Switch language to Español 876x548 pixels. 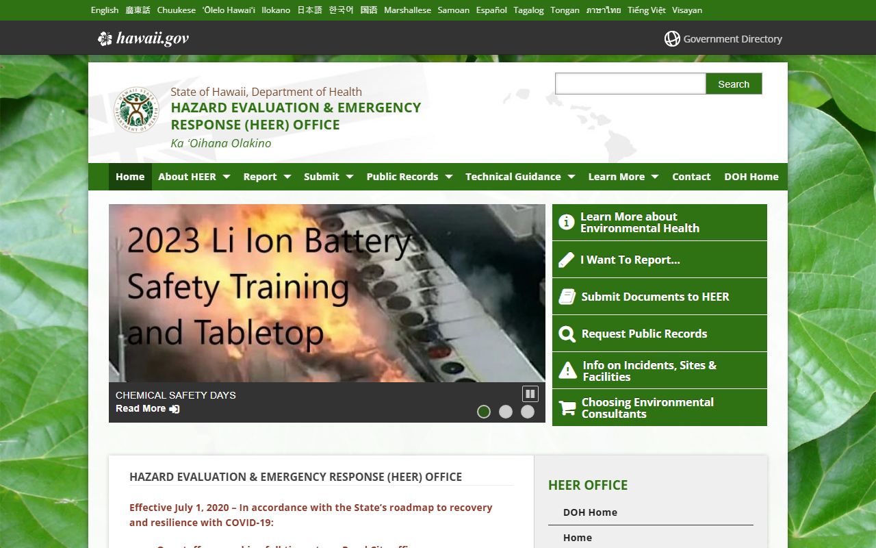tap(491, 10)
